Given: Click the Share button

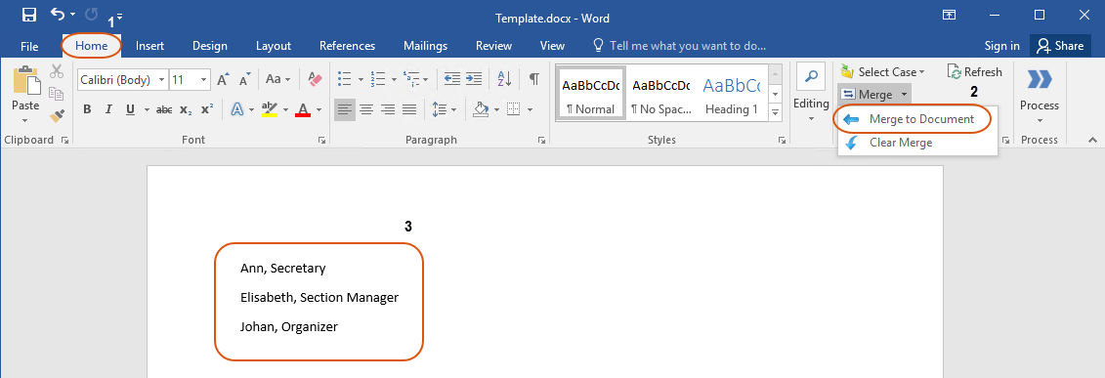Looking at the screenshot, I should 1060,46.
